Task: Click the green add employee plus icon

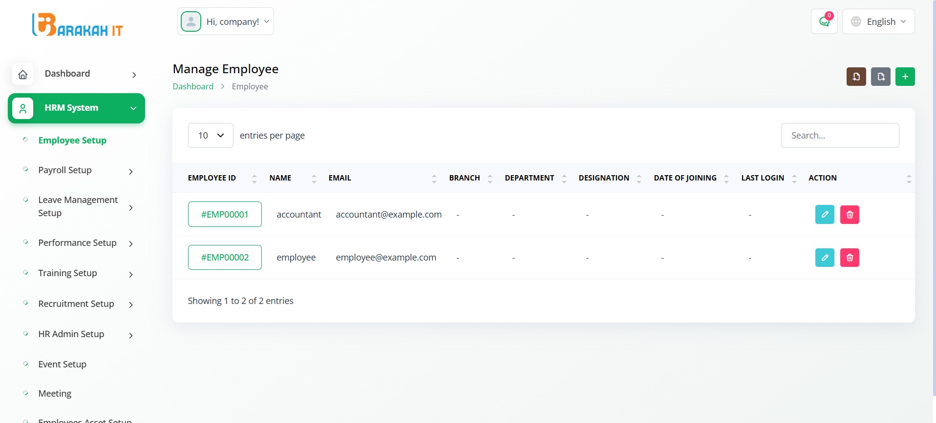Action: 905,77
